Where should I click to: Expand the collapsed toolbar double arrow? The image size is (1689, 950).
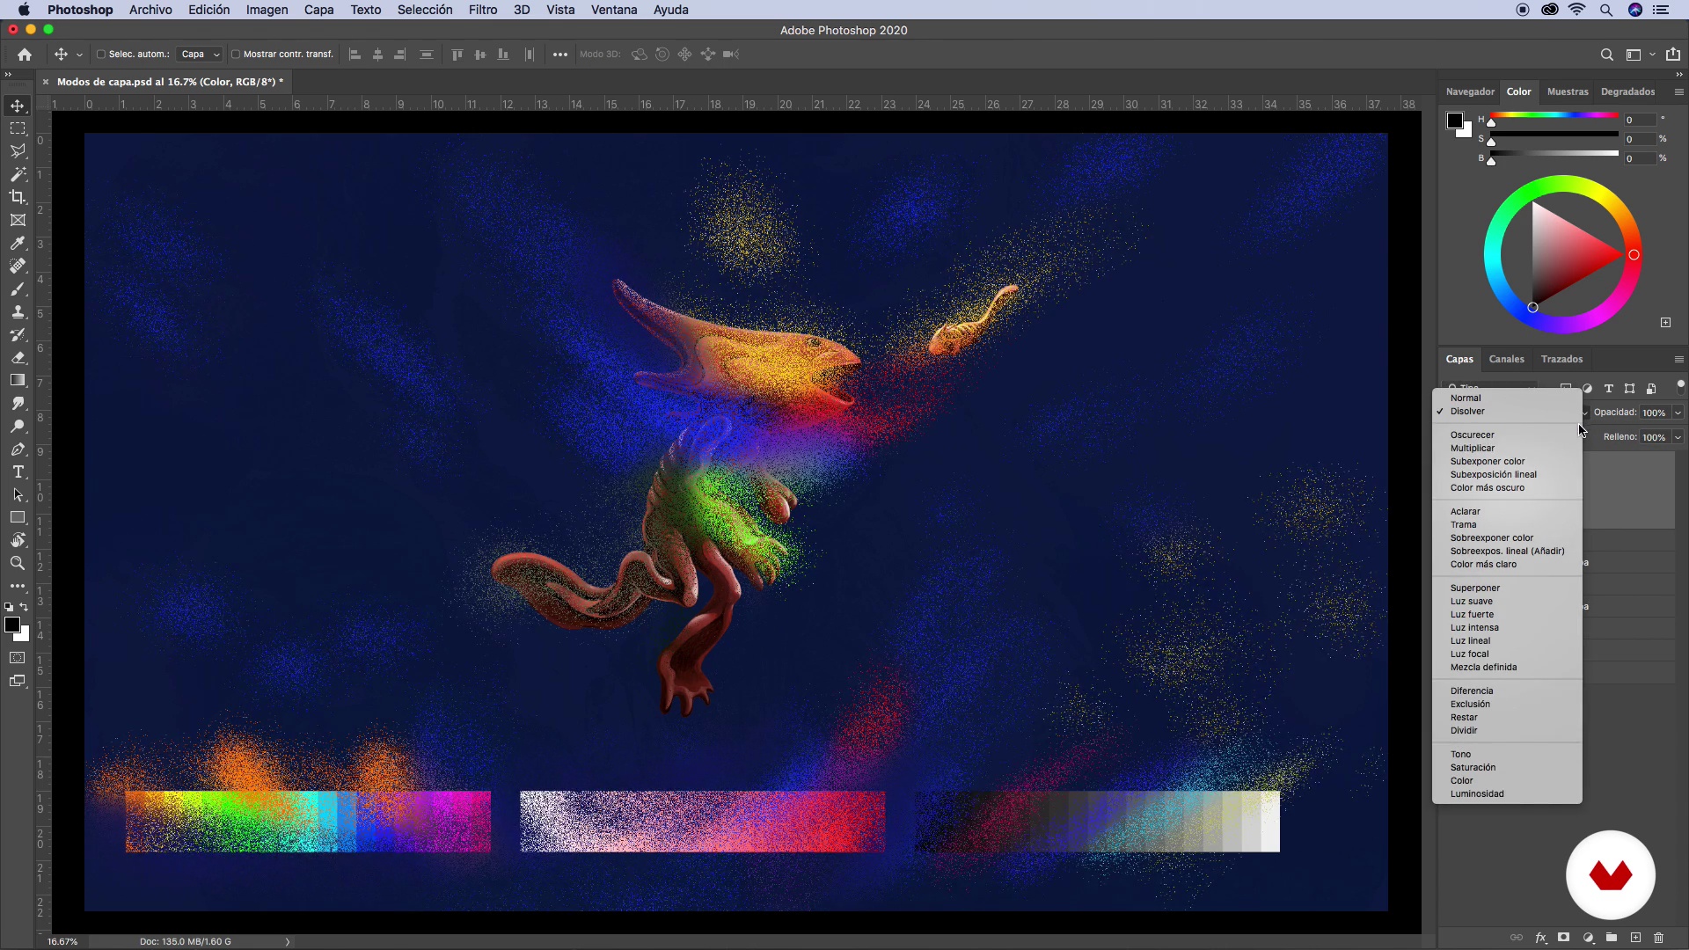[x=8, y=74]
